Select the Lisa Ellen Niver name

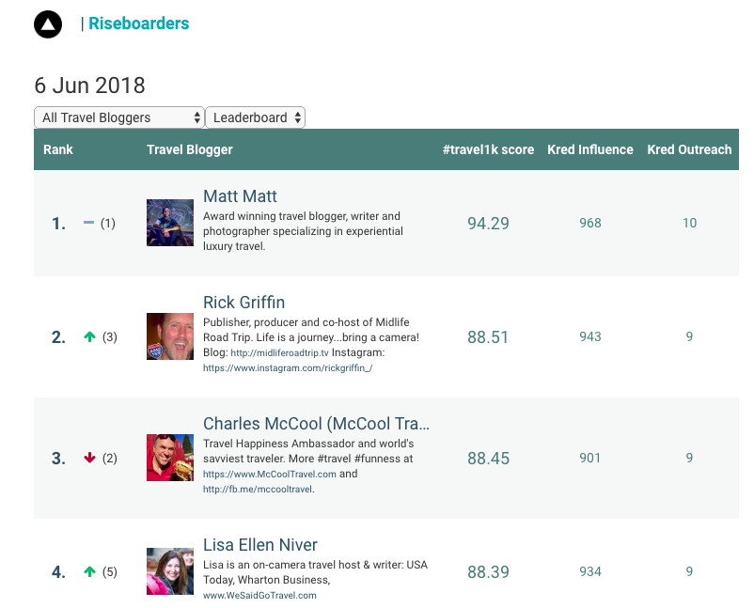(x=260, y=545)
